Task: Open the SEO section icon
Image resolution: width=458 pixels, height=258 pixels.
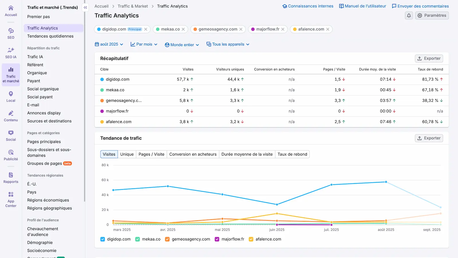Action: (x=11, y=31)
